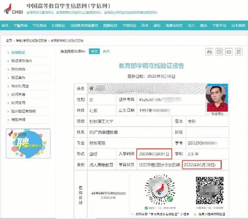Click the ID number starting 452630199
Viewport: 248px width, 219px height.
[x=160, y=99]
